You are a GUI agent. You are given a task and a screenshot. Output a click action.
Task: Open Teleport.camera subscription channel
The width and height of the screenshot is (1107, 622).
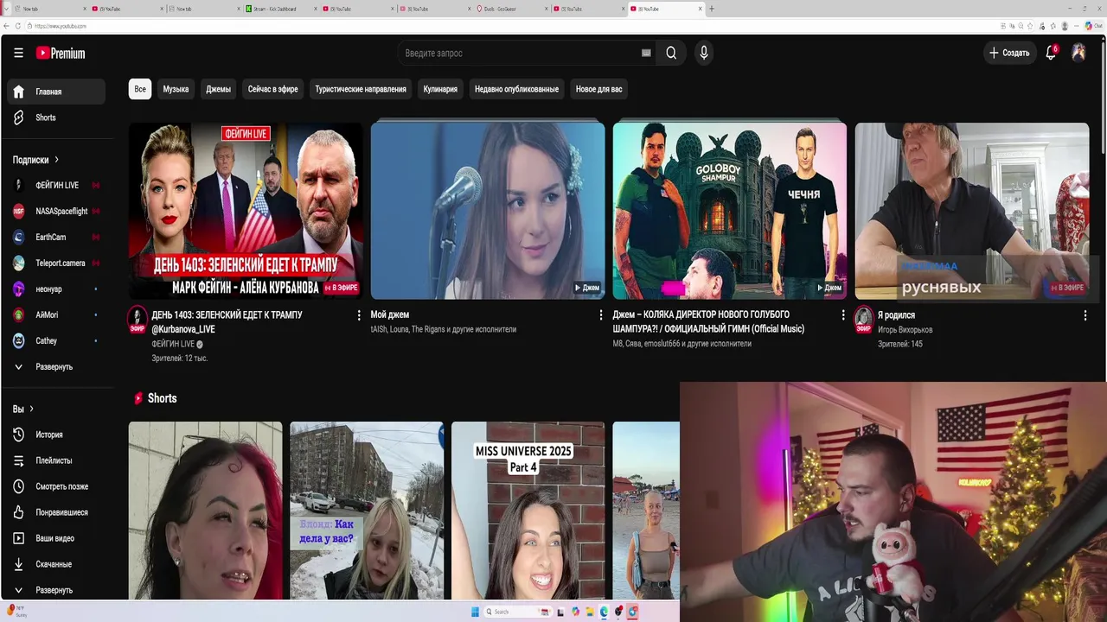click(56, 263)
